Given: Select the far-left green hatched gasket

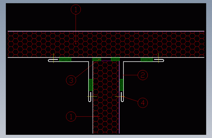Looking at the screenshot, I should pos(65,59).
